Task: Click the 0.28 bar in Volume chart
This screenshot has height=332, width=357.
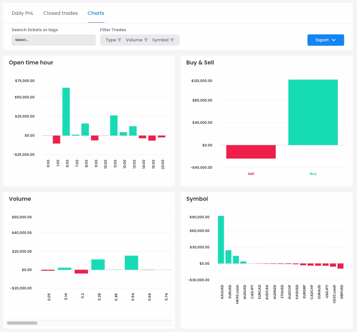Action: [98, 264]
